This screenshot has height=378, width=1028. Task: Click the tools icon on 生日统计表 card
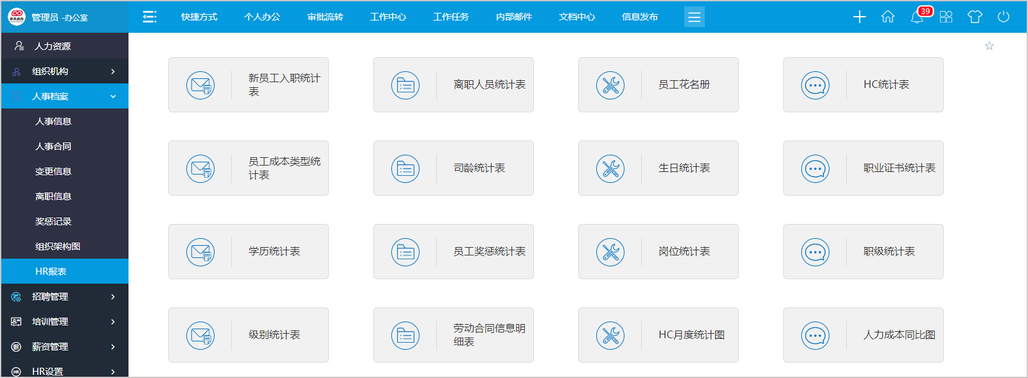pyautogui.click(x=610, y=168)
